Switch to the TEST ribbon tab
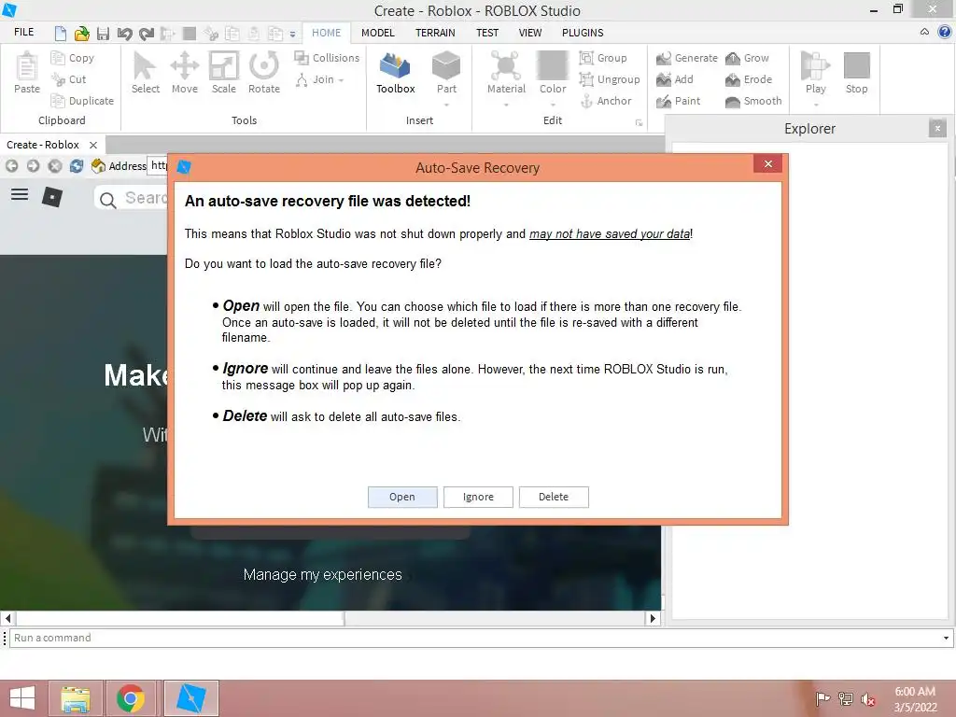956x717 pixels. pos(487,33)
